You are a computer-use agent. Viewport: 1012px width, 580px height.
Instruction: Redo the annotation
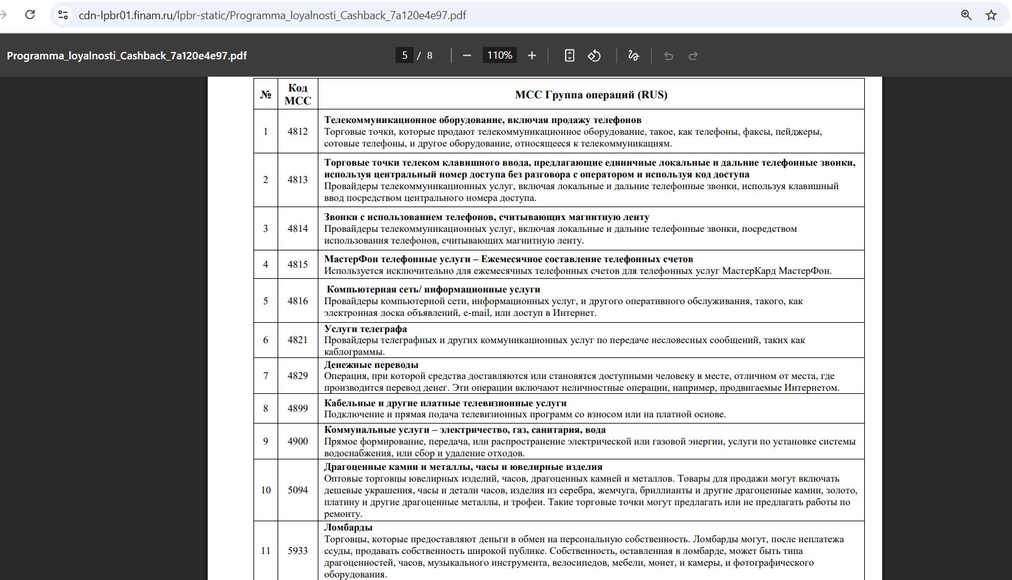[693, 56]
